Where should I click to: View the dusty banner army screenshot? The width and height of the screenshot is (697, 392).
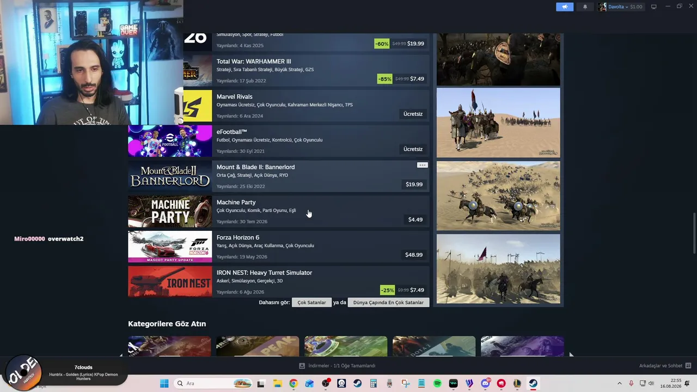(498, 269)
